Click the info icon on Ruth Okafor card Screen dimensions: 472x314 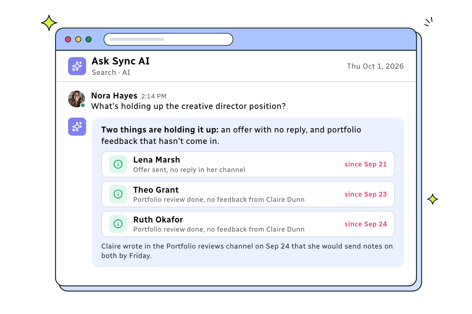tap(118, 224)
